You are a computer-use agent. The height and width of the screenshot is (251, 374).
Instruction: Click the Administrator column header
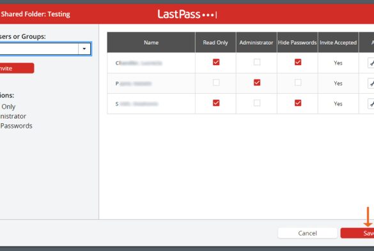(x=256, y=42)
